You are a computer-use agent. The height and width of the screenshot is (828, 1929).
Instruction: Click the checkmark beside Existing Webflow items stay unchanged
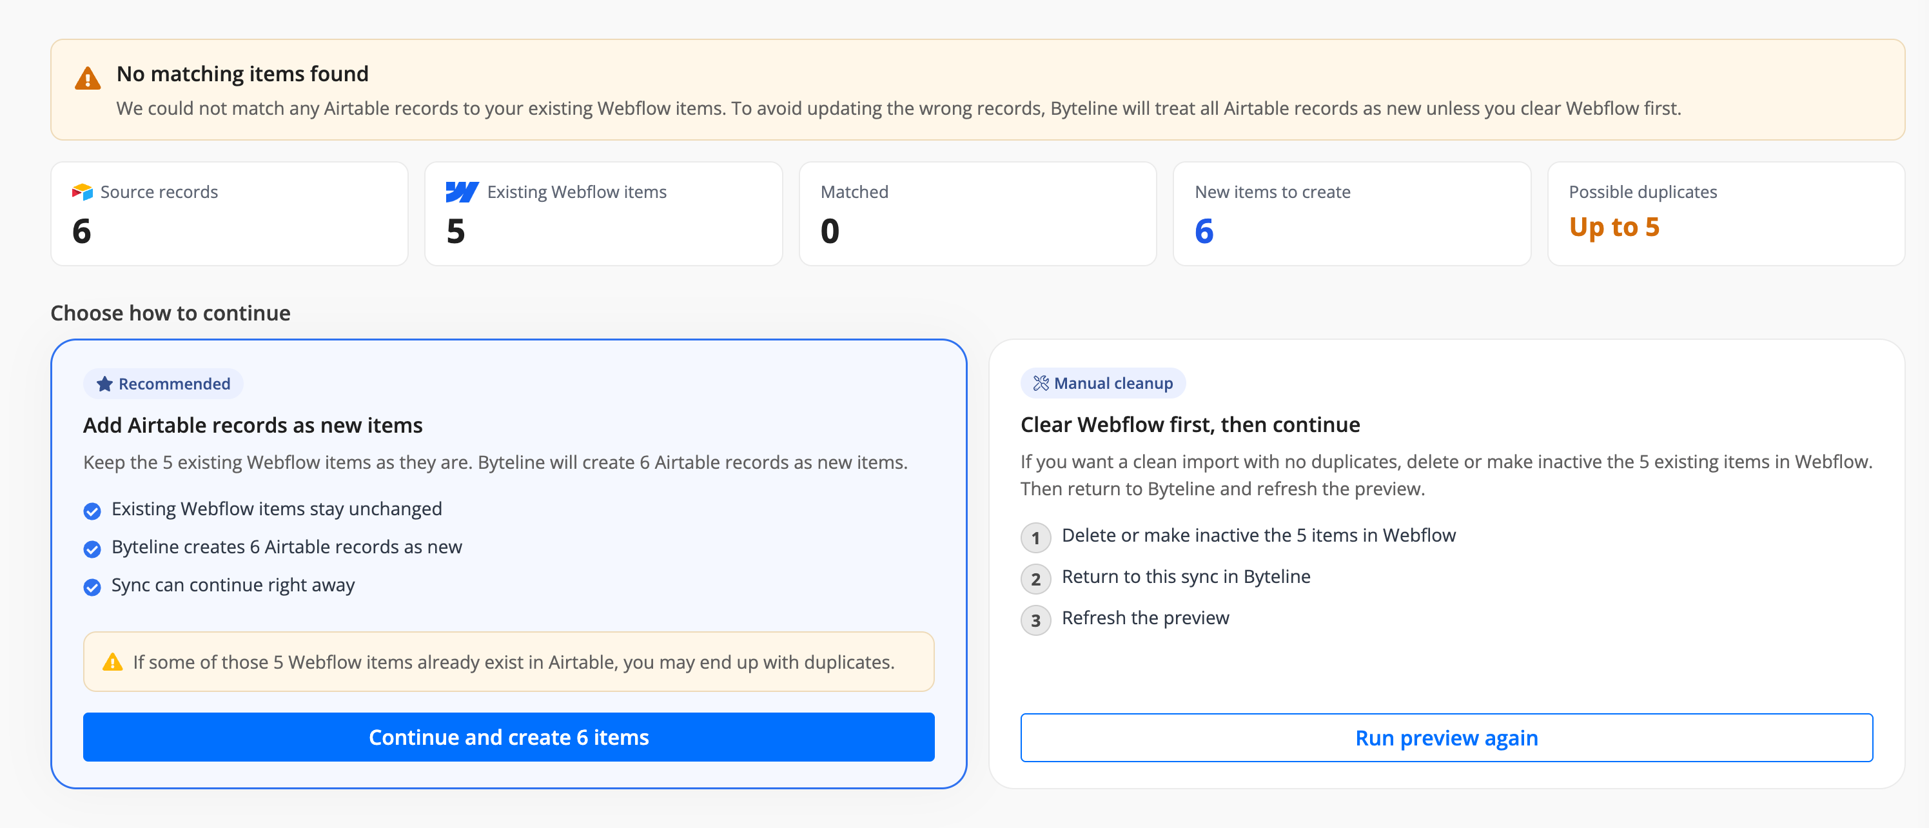92,511
